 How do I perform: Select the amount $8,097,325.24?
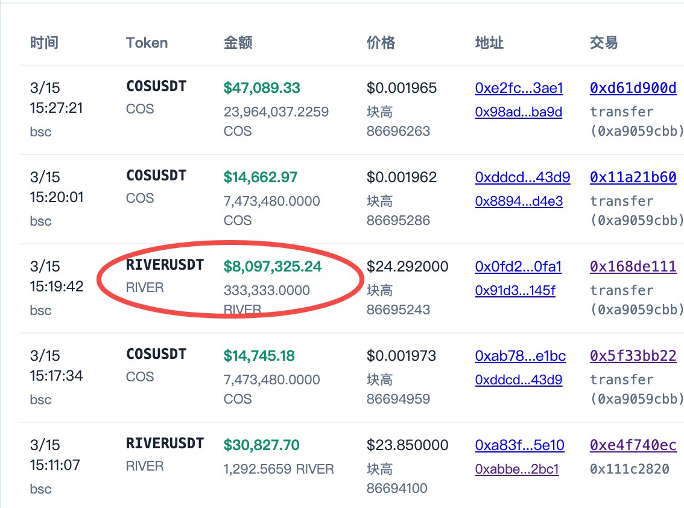coord(273,267)
